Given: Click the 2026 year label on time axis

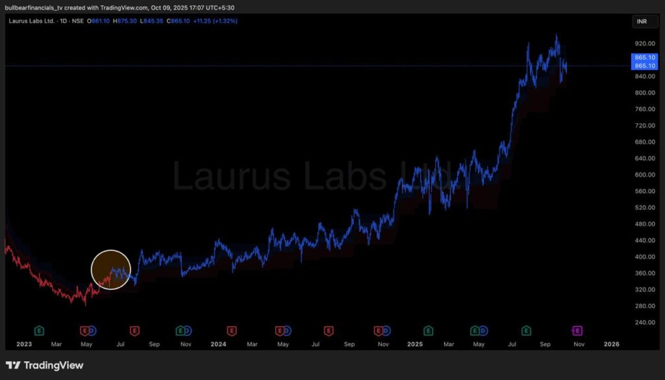Looking at the screenshot, I should pos(612,344).
